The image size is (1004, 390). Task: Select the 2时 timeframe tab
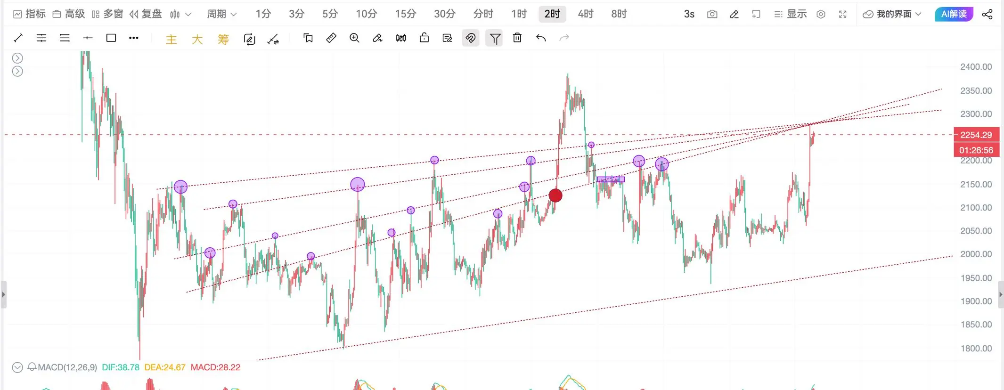(552, 14)
